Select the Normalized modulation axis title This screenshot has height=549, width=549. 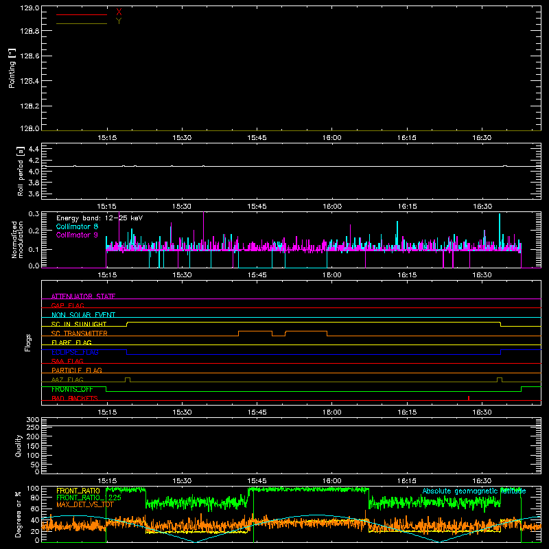pyautogui.click(x=17, y=240)
